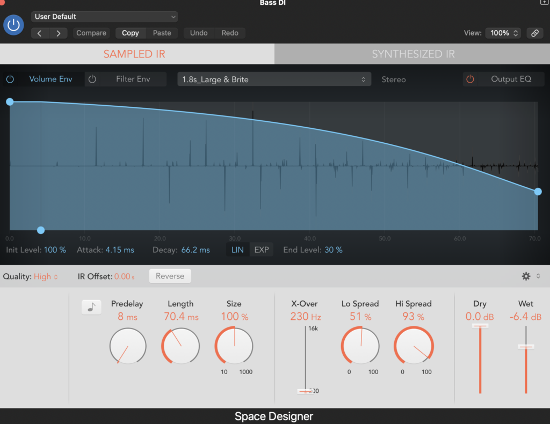Viewport: 550px width, 424px height.
Task: Toggle the tempo sync note icon
Action: (92, 306)
